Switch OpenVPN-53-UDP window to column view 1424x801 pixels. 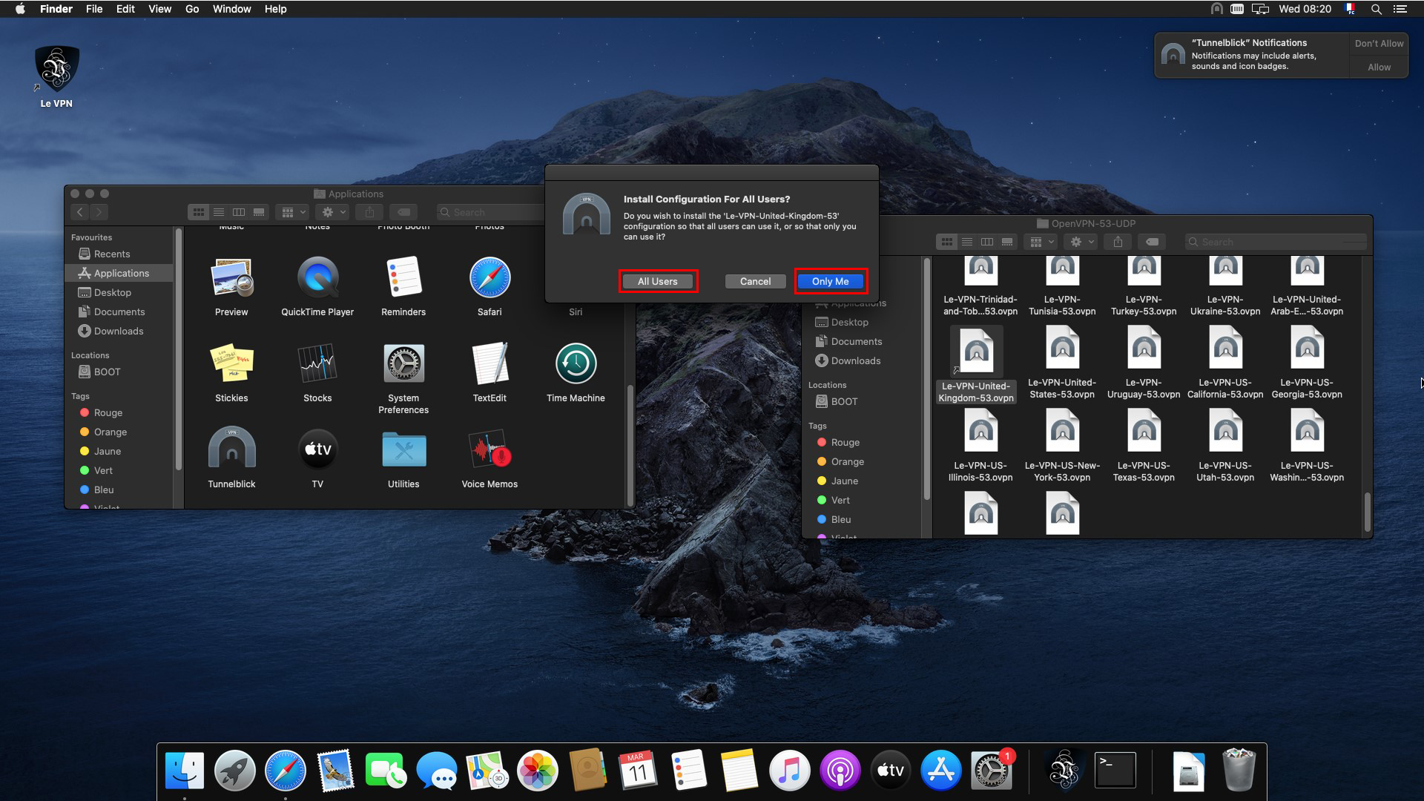[987, 242]
